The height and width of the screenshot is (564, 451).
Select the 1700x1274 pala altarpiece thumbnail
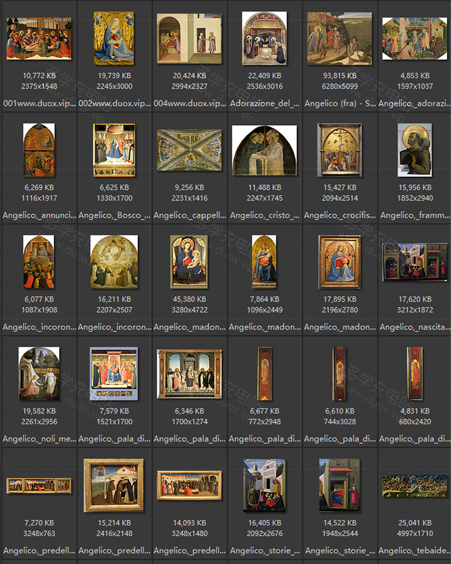(189, 373)
